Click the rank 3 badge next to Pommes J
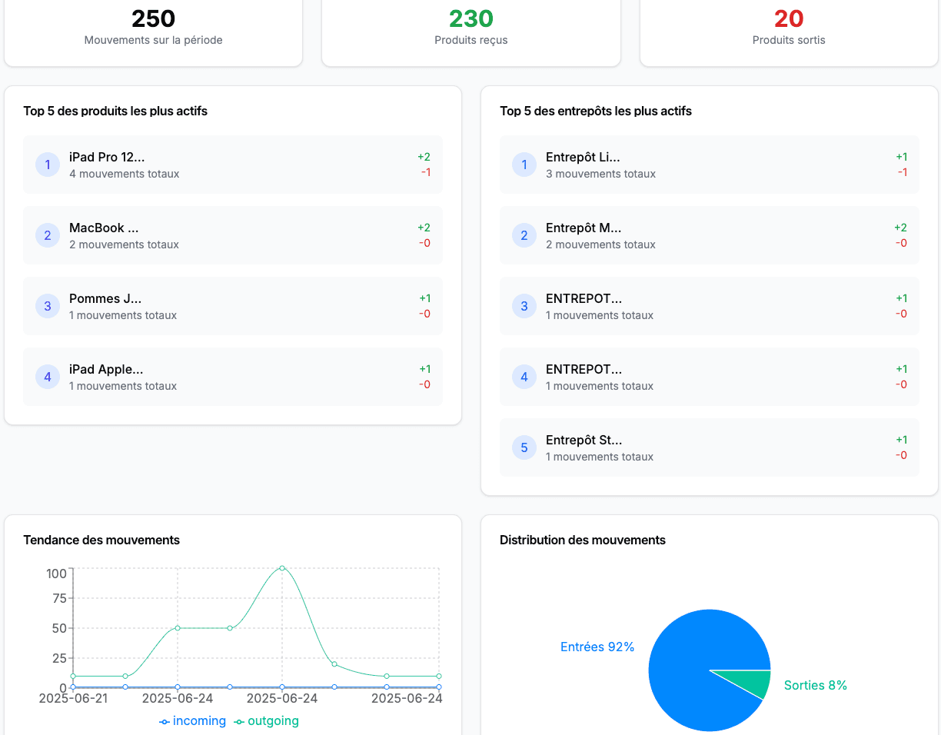Viewport: 941px width, 735px height. point(48,306)
